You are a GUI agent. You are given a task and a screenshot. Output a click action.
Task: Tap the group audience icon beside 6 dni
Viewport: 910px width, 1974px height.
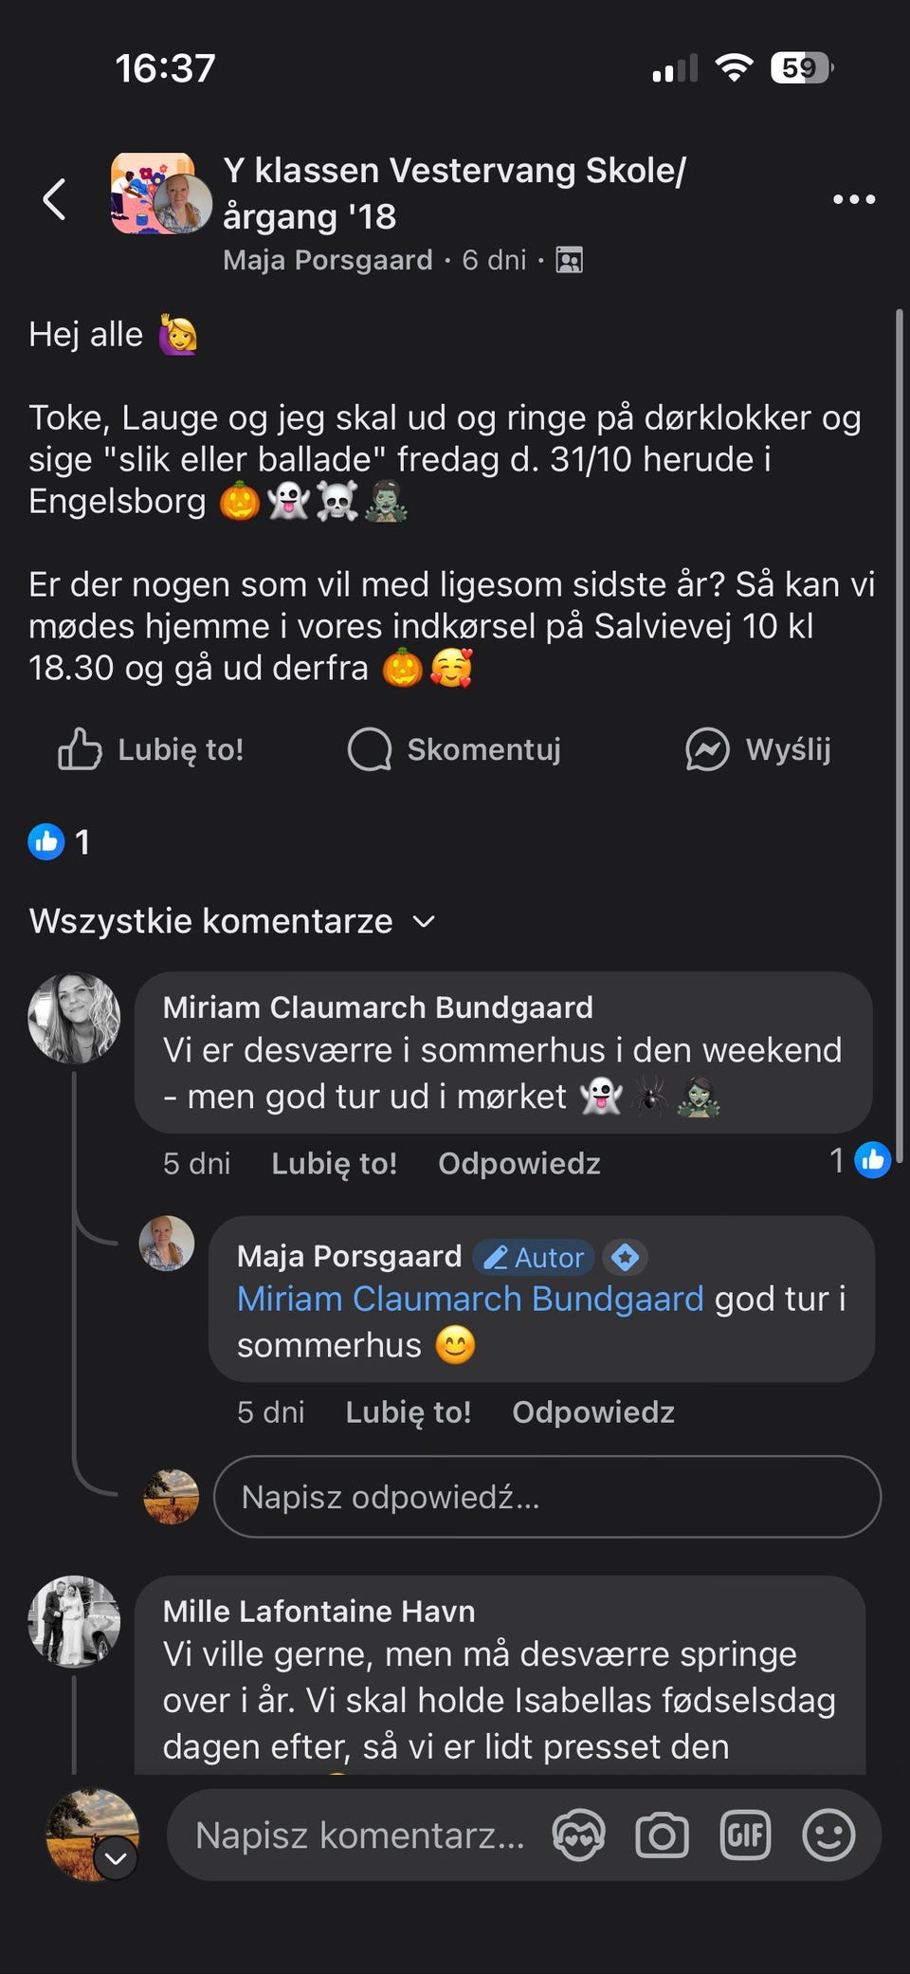[x=569, y=260]
